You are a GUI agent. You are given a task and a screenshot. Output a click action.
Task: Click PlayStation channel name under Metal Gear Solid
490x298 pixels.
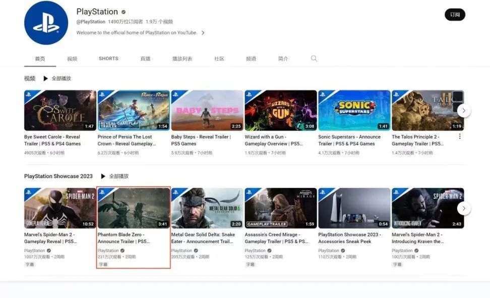point(181,251)
